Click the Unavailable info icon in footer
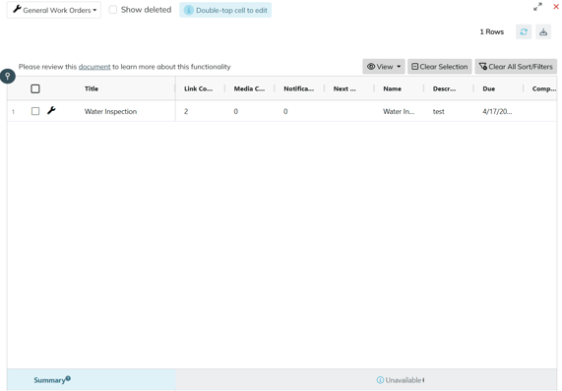The width and height of the screenshot is (562, 391). point(380,380)
